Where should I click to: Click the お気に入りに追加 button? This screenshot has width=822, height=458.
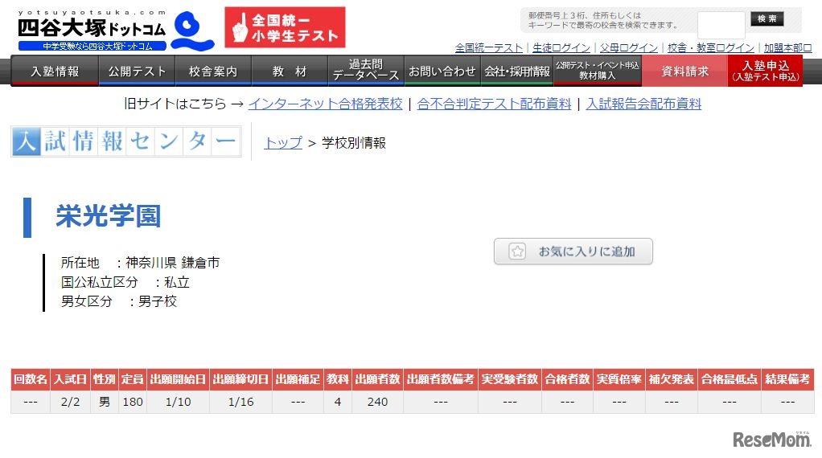pyautogui.click(x=573, y=251)
